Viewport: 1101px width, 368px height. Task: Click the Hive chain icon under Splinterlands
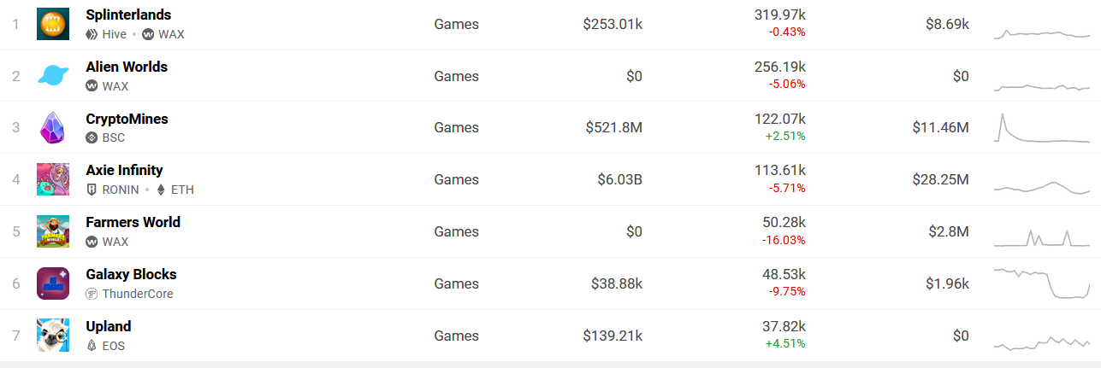point(92,34)
